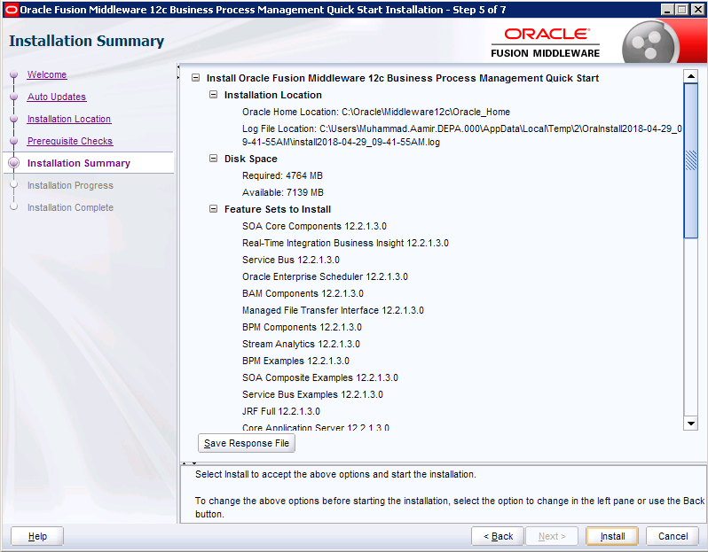Click the Oracle Fusion Middleware logo
The height and width of the screenshot is (552, 708).
click(x=546, y=43)
